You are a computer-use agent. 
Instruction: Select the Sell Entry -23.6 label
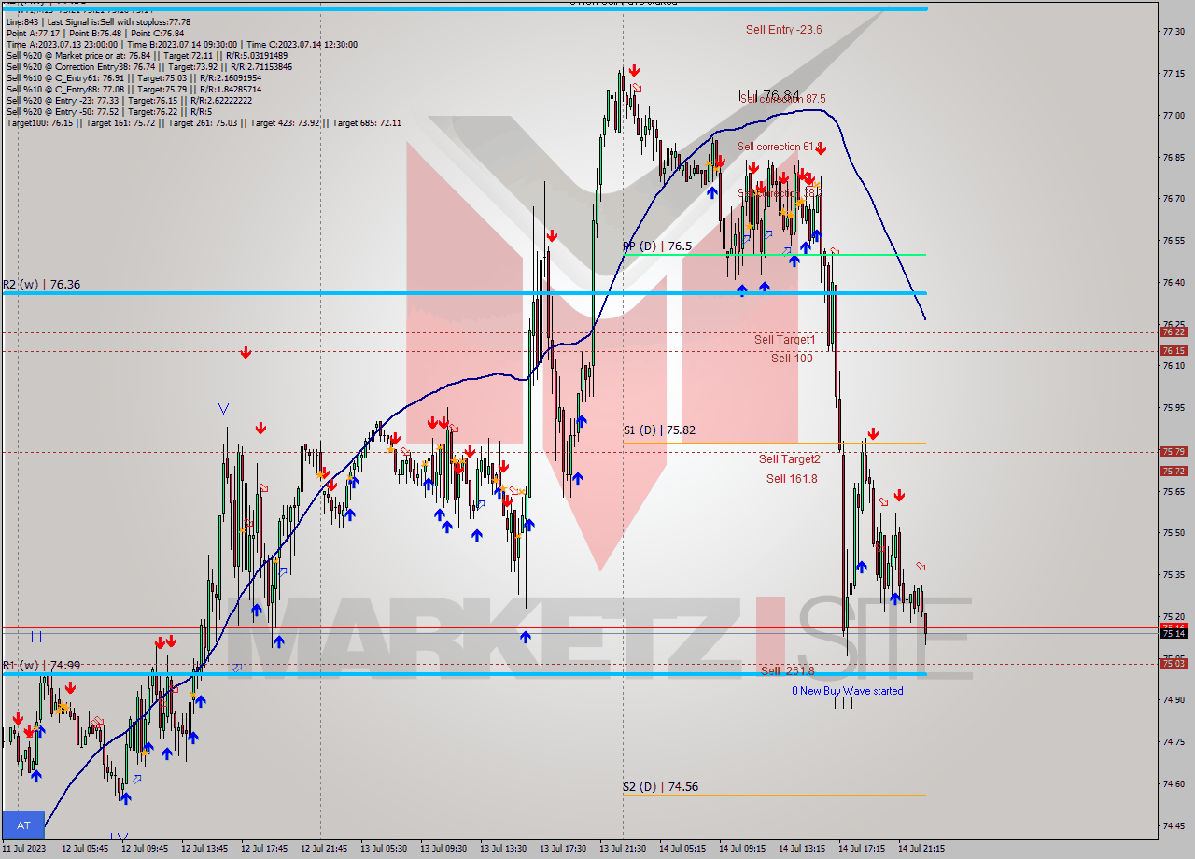click(x=783, y=30)
